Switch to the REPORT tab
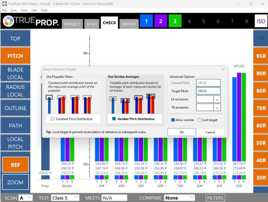The image size is (268, 202). pos(129,24)
